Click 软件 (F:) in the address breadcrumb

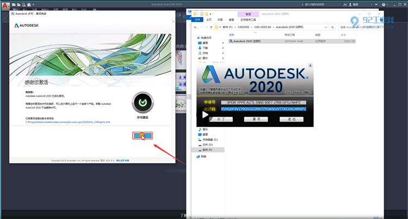228,27
